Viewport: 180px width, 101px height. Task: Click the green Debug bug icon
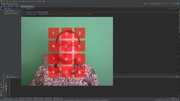[166, 4]
